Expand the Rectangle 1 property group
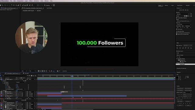 tap(3, 82)
